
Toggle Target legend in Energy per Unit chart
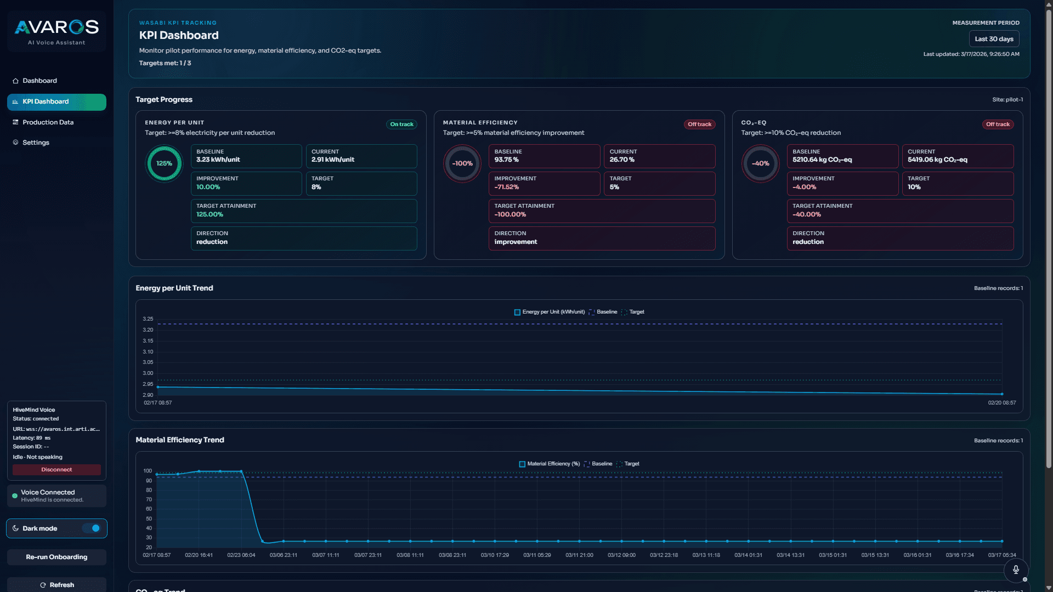click(632, 312)
